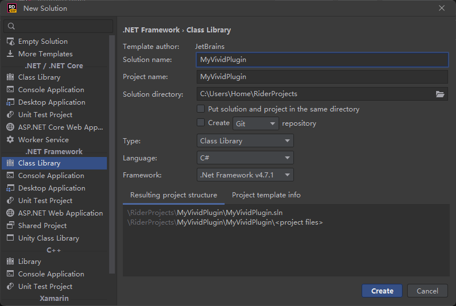456x306 pixels.
Task: Select ASP.NET Core Web App template row
Action: point(55,127)
